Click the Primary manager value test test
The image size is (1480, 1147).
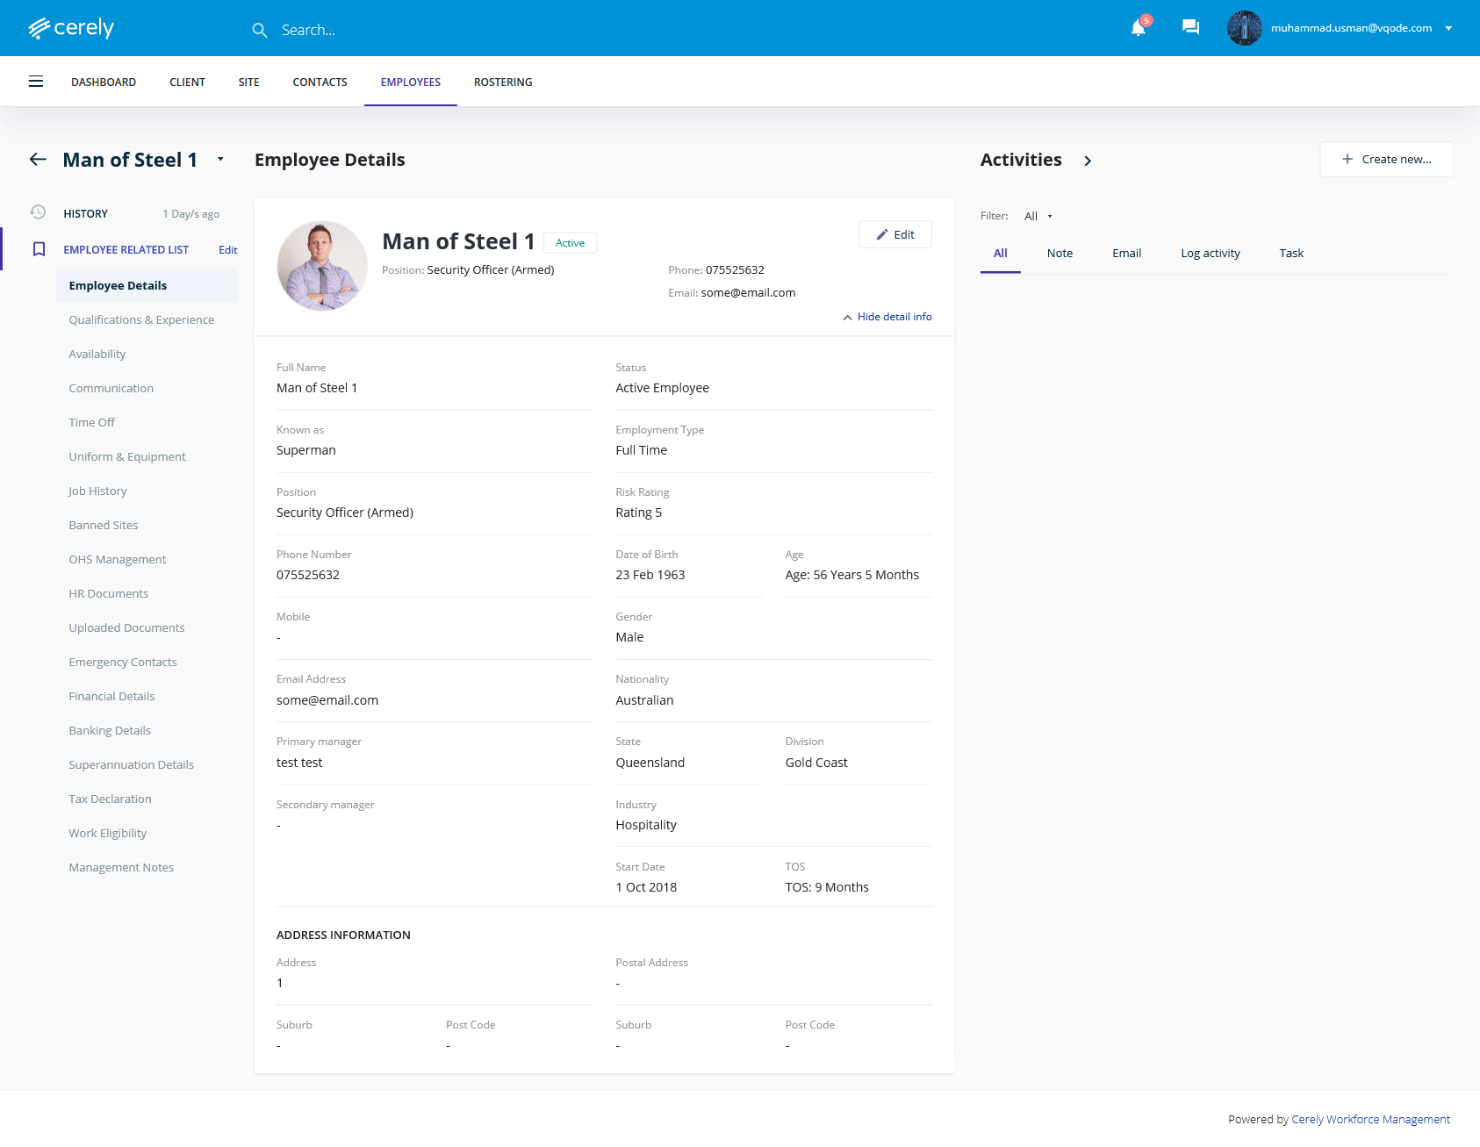[299, 763]
